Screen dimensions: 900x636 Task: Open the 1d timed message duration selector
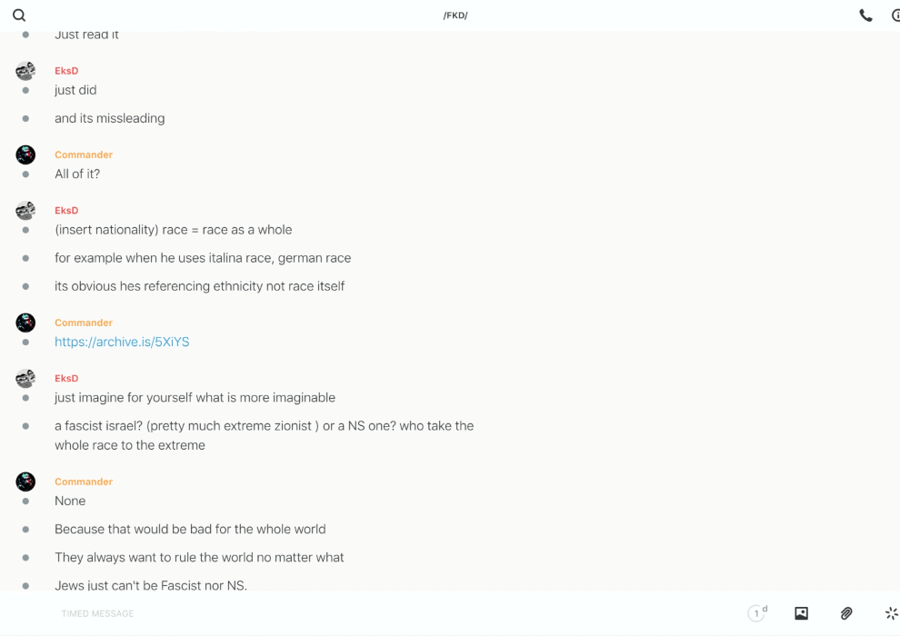click(757, 613)
